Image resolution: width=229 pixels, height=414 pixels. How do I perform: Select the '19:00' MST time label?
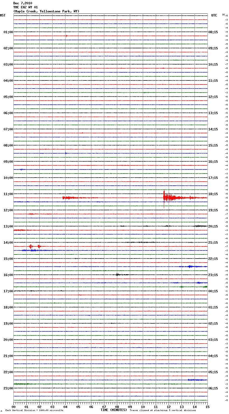tap(8, 324)
